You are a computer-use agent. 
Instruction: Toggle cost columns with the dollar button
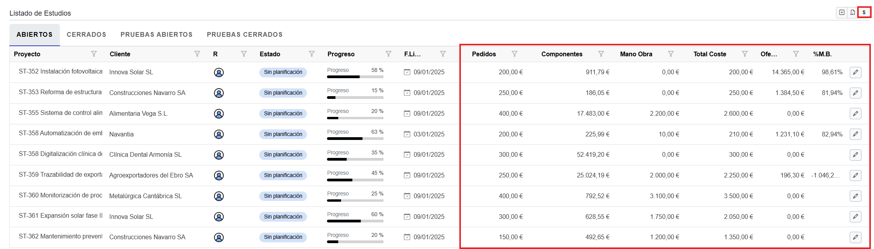(x=864, y=13)
